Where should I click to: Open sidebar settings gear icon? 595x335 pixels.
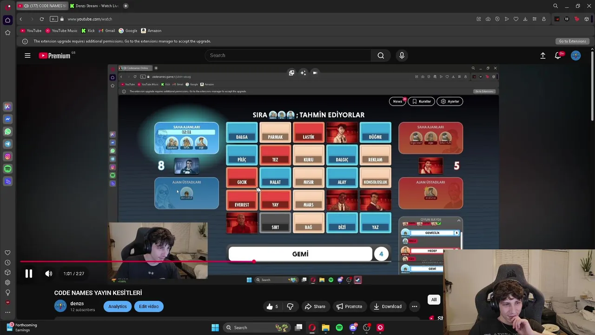(7, 282)
